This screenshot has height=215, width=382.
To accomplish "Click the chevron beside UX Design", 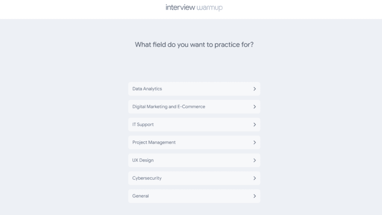I will (x=255, y=160).
